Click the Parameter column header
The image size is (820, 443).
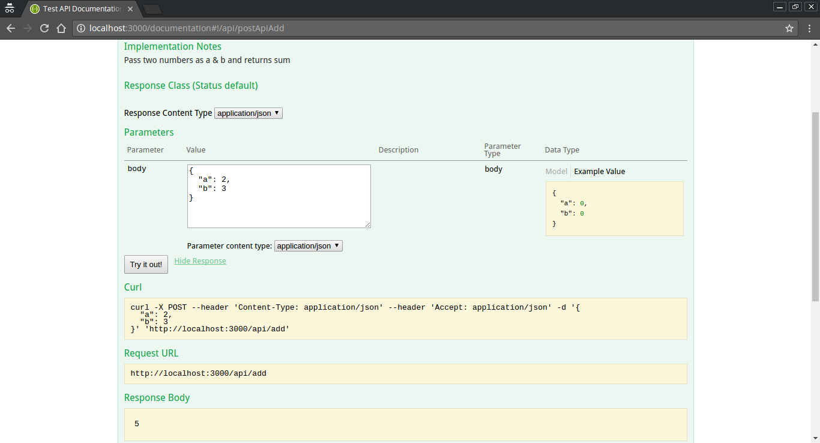(145, 149)
